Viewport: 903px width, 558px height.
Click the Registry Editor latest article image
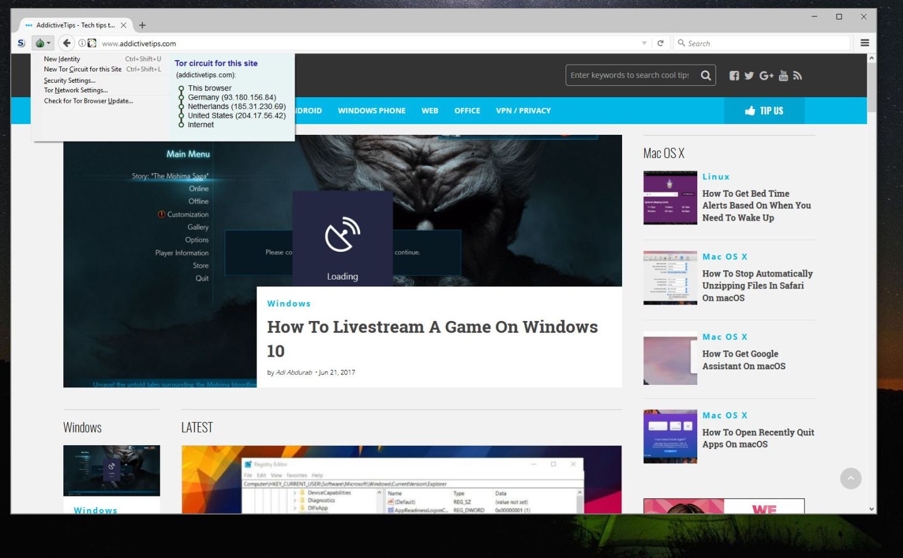[x=401, y=480]
